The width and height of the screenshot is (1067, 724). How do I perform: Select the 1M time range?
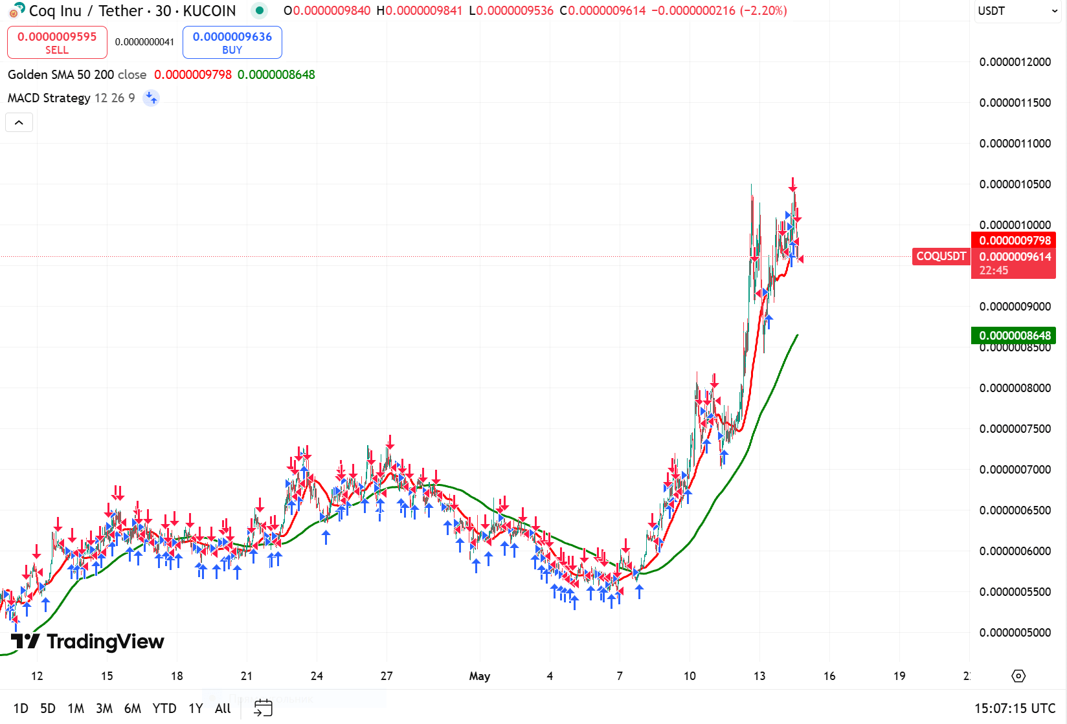click(76, 708)
